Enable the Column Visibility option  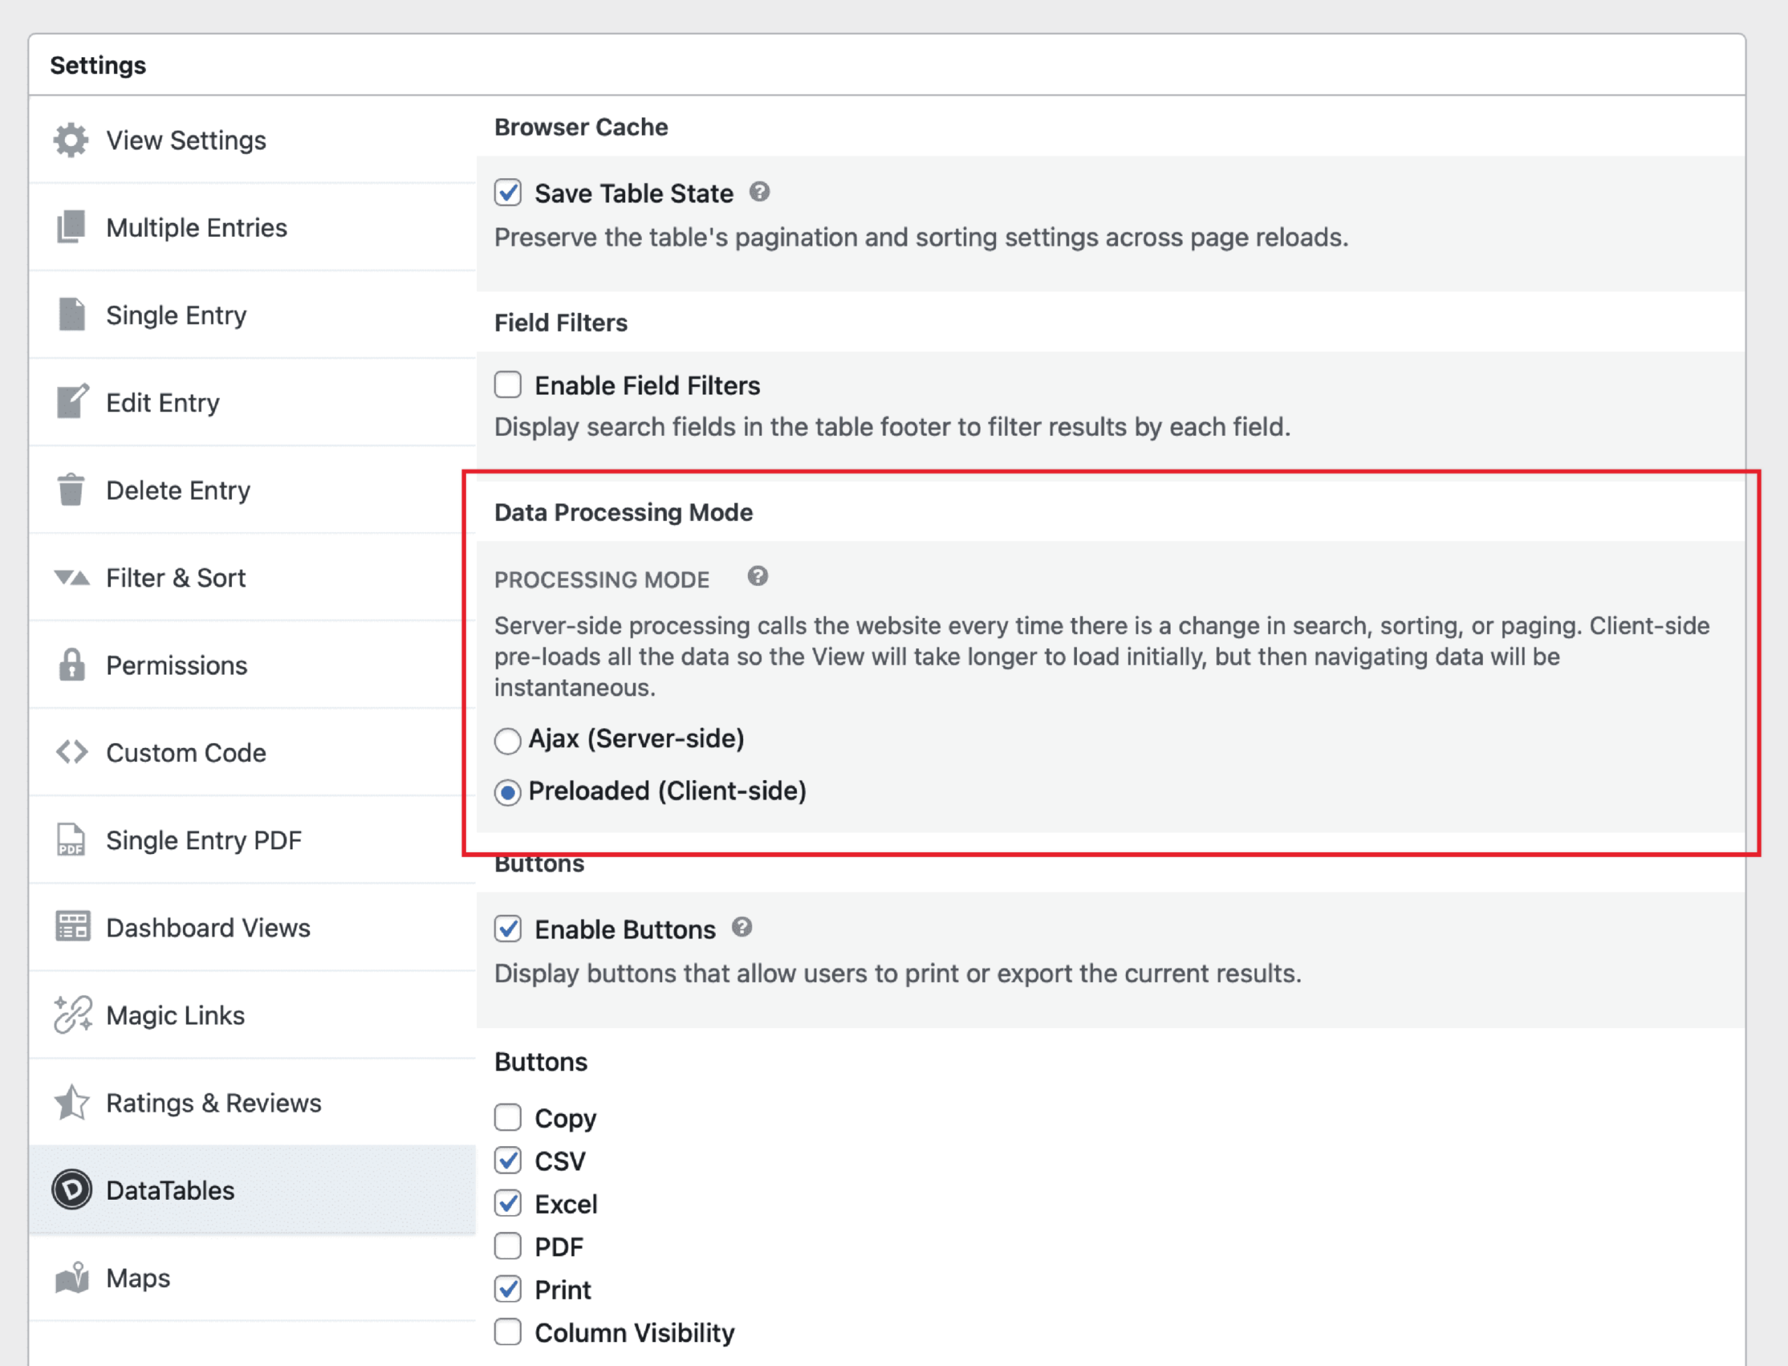[507, 1332]
